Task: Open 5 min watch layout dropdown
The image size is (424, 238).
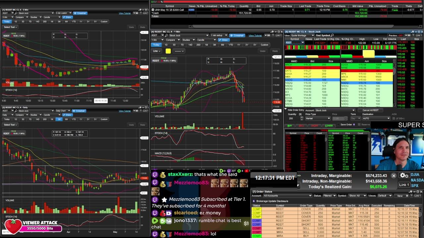Action: pyautogui.click(x=63, y=13)
